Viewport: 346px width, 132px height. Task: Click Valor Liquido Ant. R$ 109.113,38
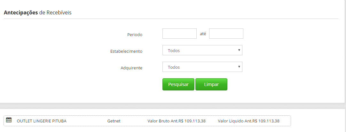click(x=249, y=121)
